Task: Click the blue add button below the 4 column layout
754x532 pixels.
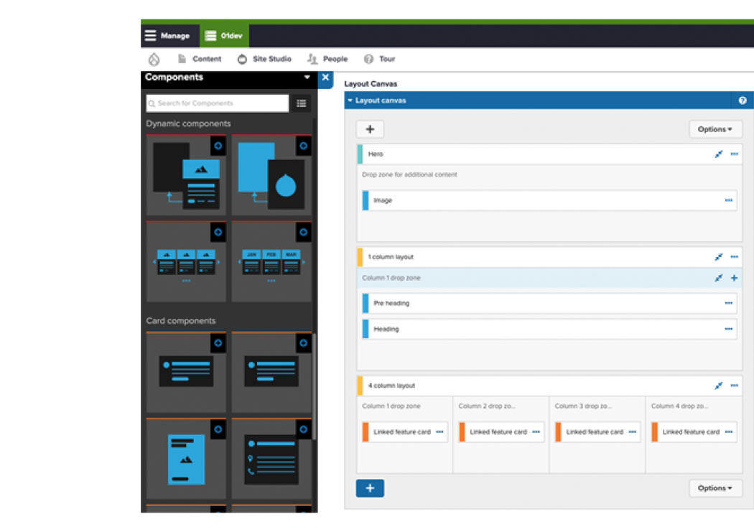Action: (x=369, y=487)
